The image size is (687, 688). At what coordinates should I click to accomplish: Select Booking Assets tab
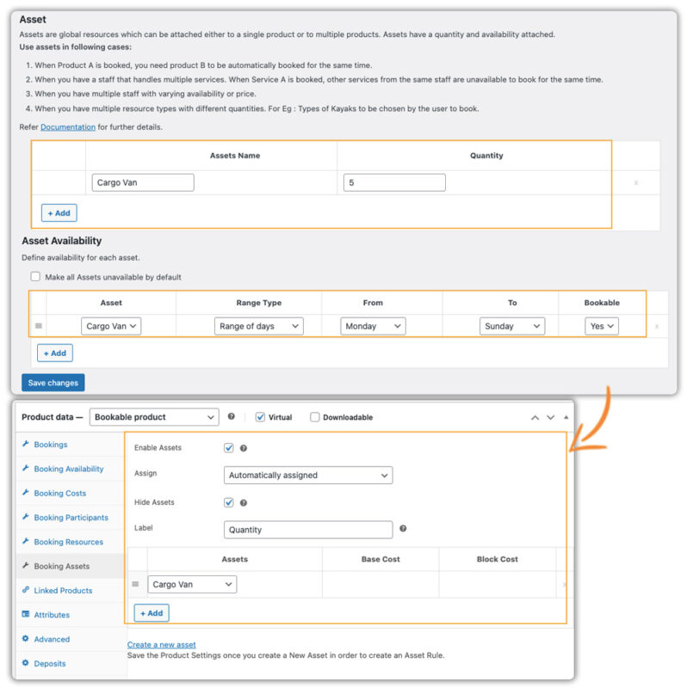click(x=61, y=566)
